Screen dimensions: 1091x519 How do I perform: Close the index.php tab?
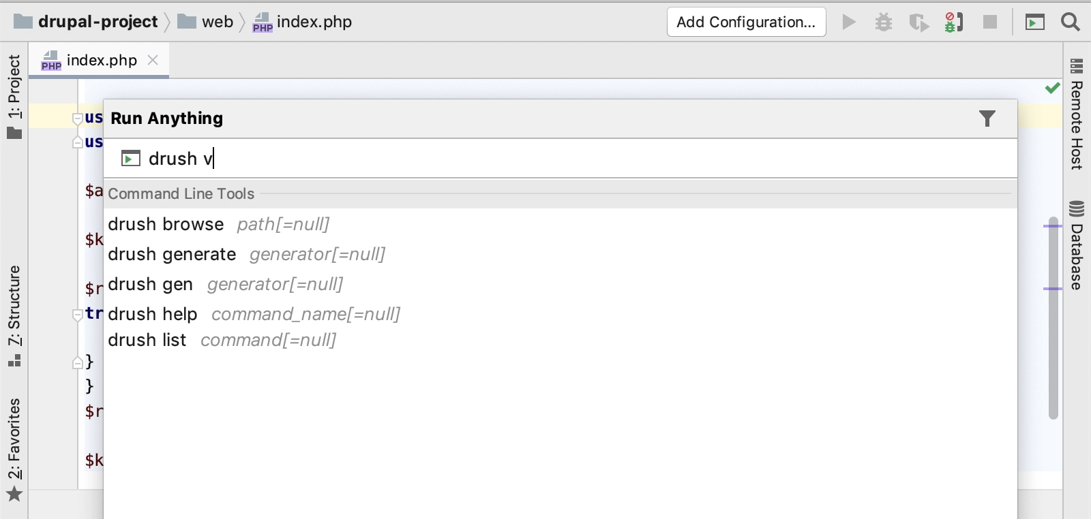point(153,60)
